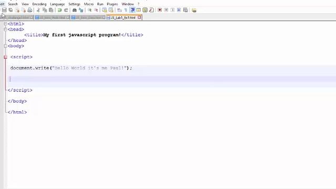
Task: Click the Close document toolbar icon
Action: click(x=17, y=10)
